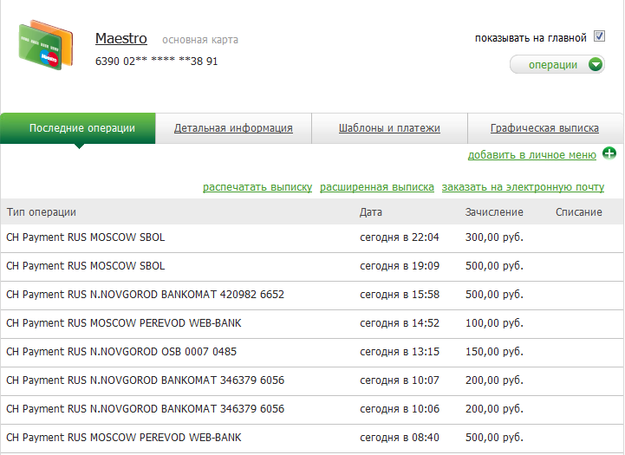This screenshot has width=625, height=455.
Task: Click the green plus icon by personal menu
Action: pyautogui.click(x=609, y=153)
